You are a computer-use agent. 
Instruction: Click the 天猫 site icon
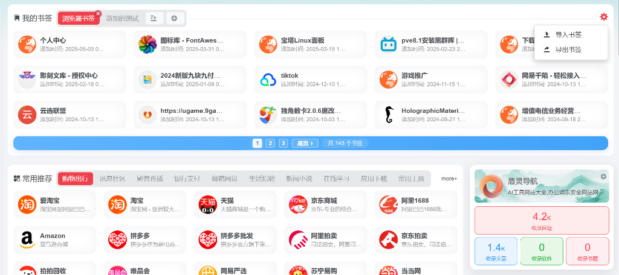click(x=208, y=205)
